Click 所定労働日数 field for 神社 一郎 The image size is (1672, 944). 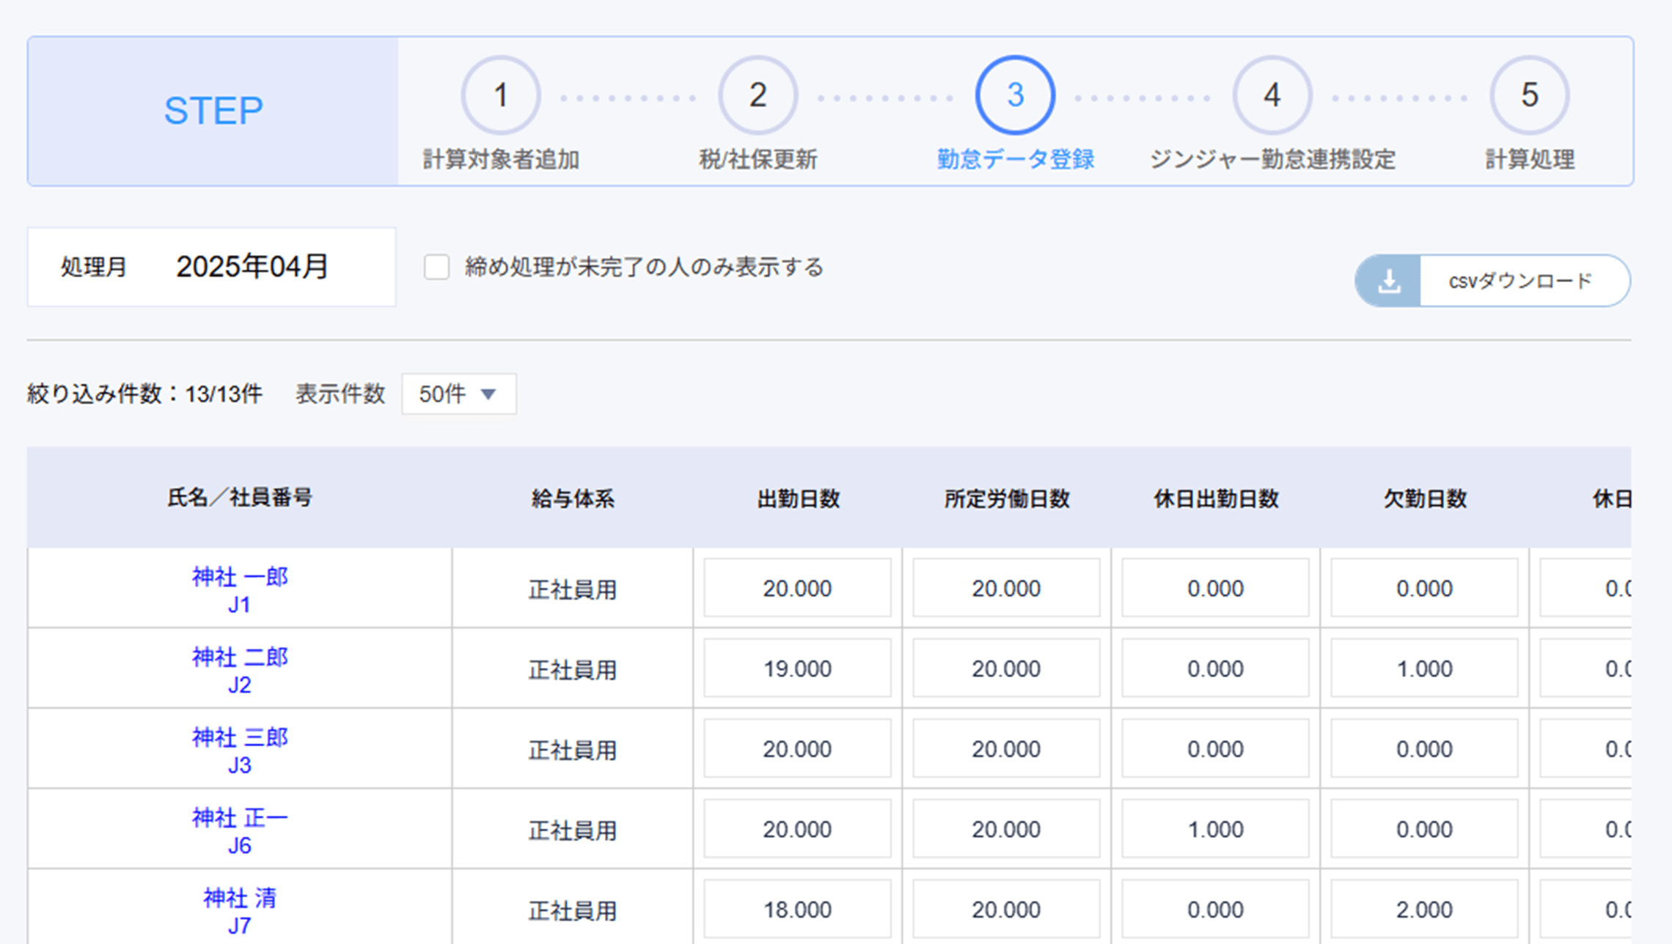pos(1006,588)
